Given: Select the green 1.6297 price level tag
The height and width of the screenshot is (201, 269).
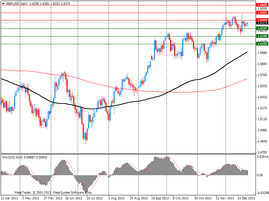Looking at the screenshot, I should (x=262, y=29).
